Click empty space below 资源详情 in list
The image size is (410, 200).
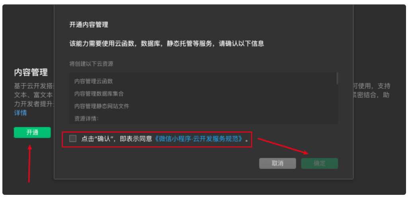coord(203,123)
